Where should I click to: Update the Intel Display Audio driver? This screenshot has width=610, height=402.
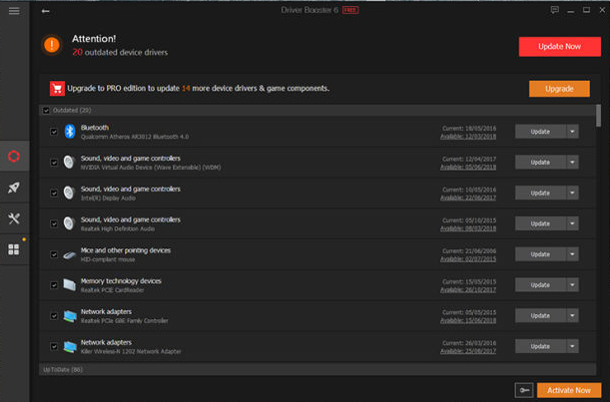pyautogui.click(x=540, y=193)
